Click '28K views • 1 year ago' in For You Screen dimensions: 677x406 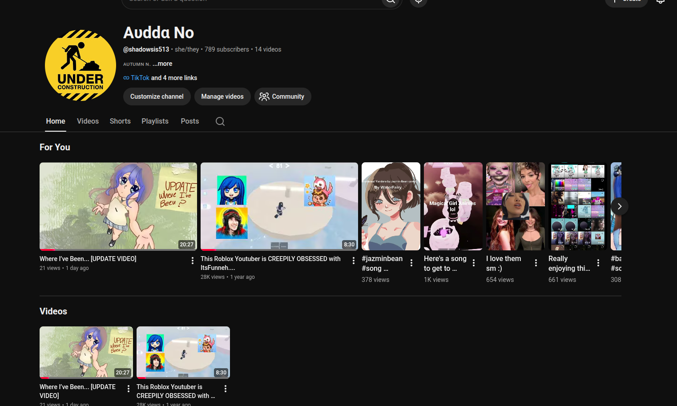point(228,277)
